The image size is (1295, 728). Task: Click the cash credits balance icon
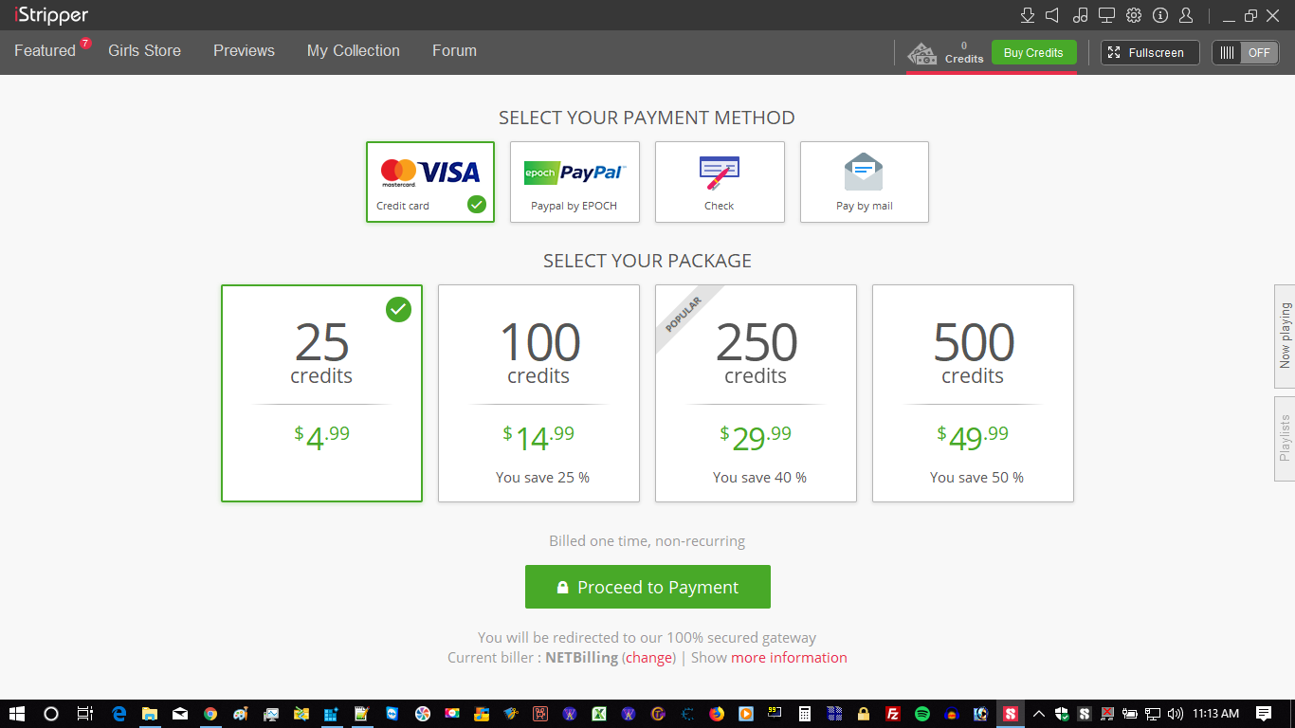[x=922, y=53]
